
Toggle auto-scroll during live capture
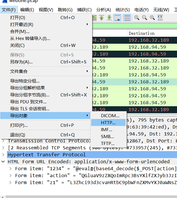[x=117, y=18]
